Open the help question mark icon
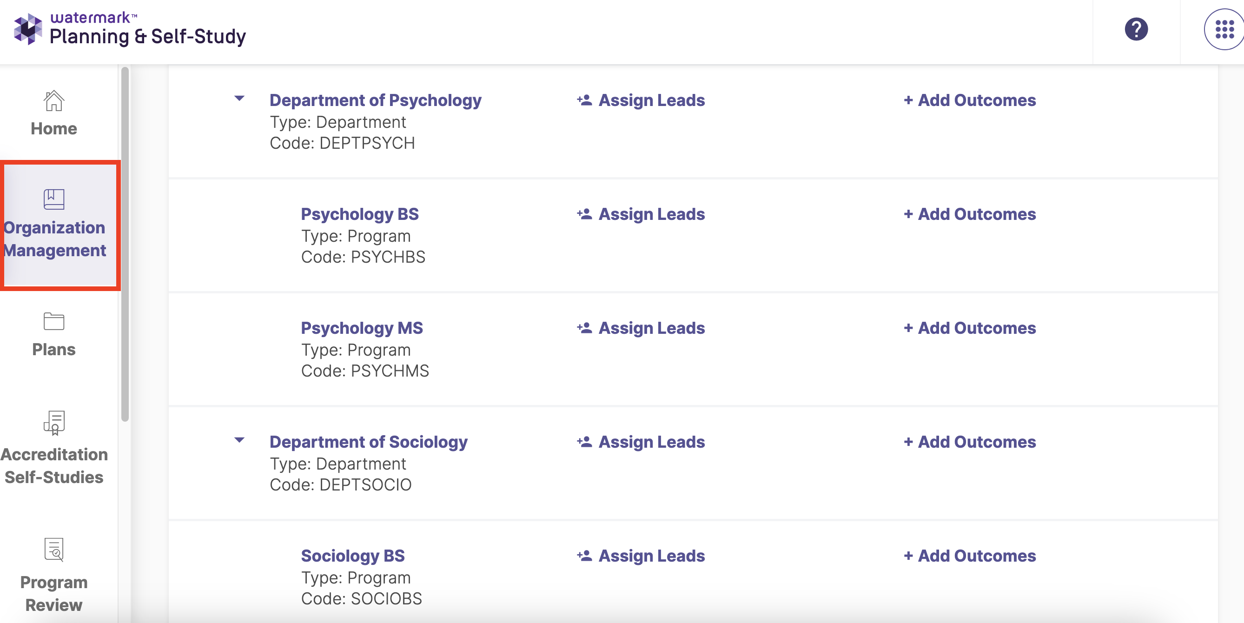The height and width of the screenshot is (623, 1244). 1136,29
